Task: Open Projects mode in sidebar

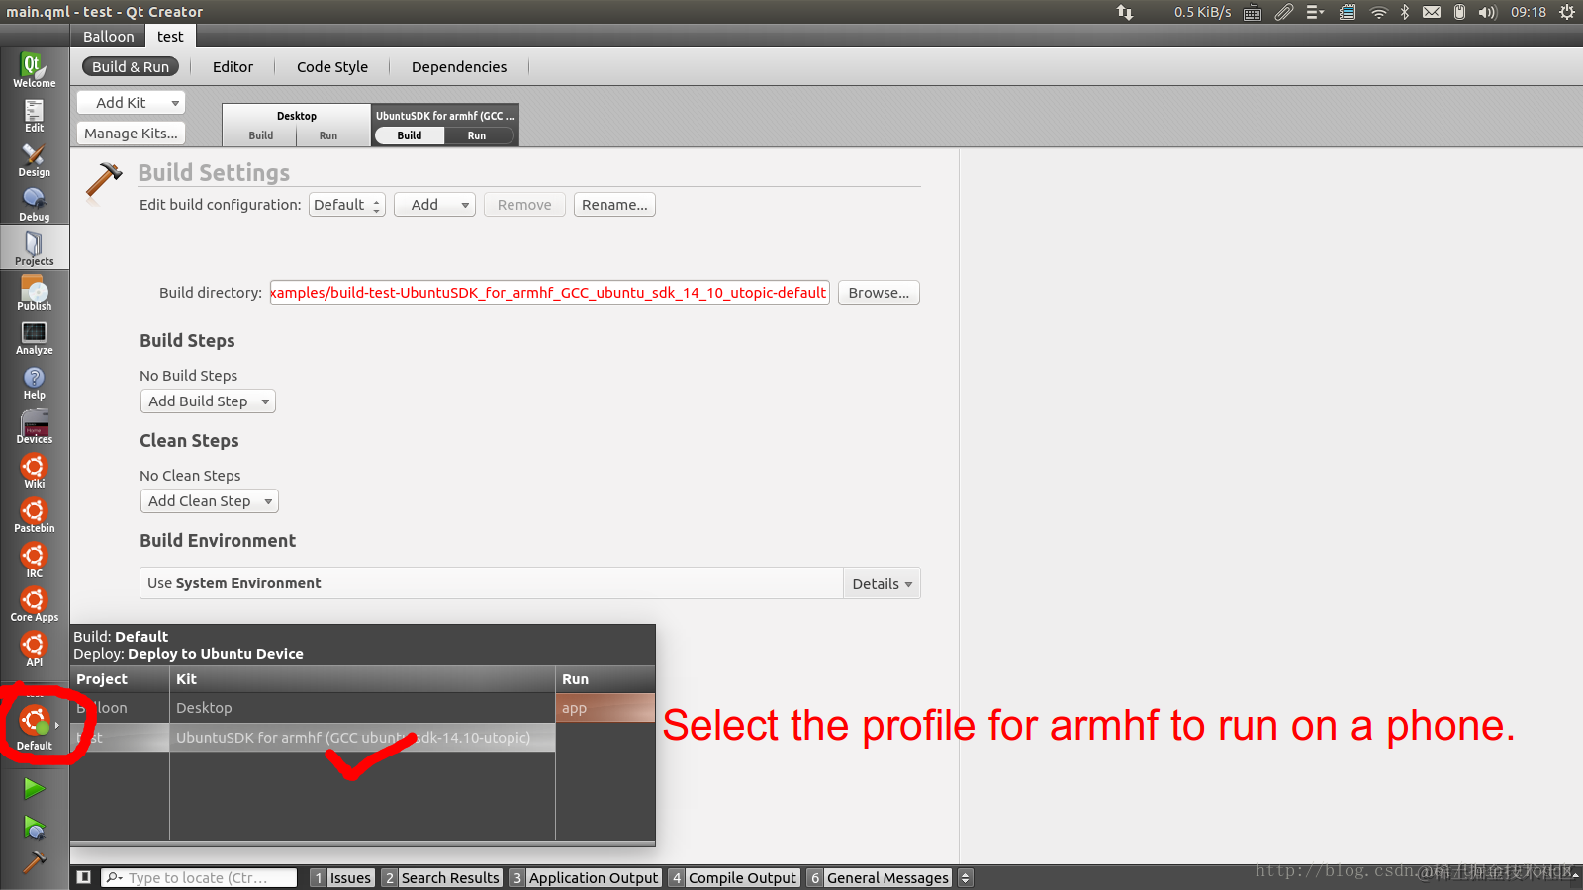Action: 35,248
